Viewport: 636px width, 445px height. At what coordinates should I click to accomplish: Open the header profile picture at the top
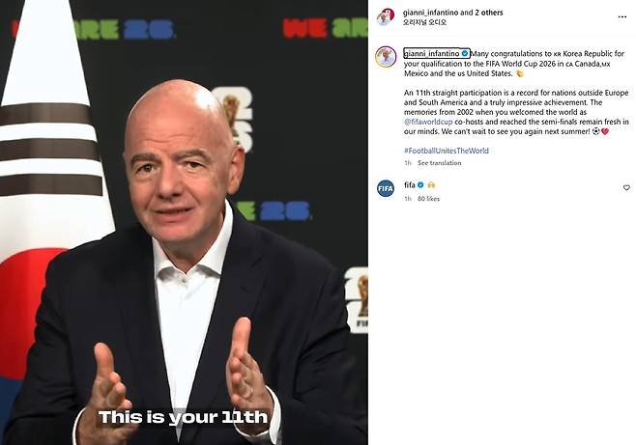(386, 17)
